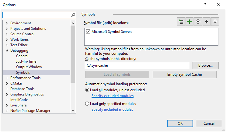Image resolution: width=226 pixels, height=132 pixels.
Task: Expand the Text Editor tree node
Action: click(x=7, y=45)
